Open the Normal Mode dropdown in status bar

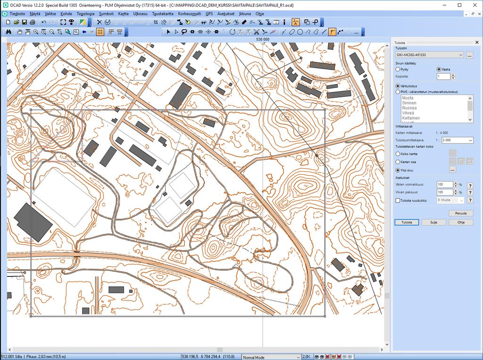[271, 357]
